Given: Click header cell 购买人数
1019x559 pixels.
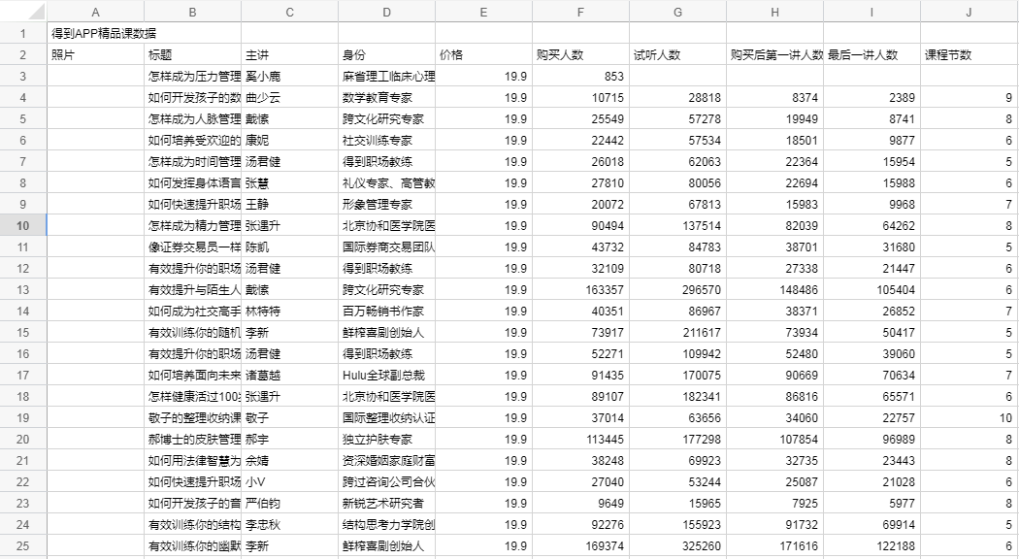Looking at the screenshot, I should [580, 54].
